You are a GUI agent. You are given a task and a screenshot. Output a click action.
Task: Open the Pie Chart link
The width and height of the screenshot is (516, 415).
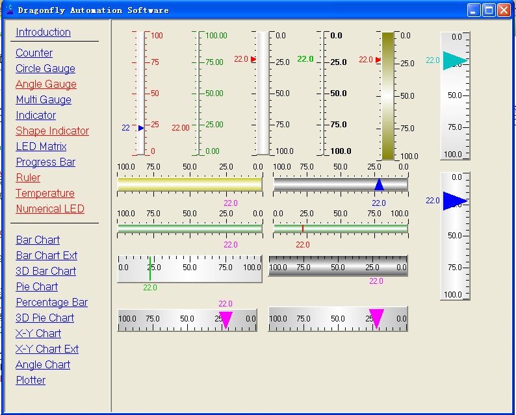(x=37, y=287)
